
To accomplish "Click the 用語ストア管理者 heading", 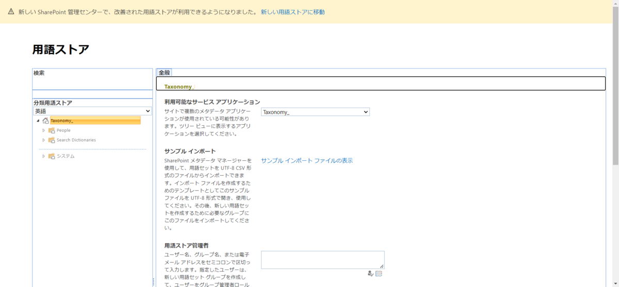I will pos(186,245).
